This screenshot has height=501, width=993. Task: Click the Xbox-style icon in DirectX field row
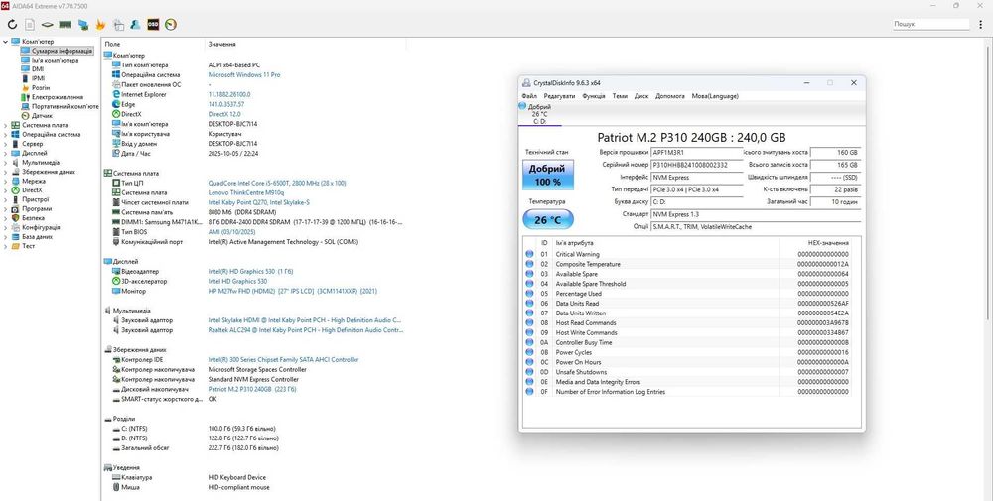click(x=116, y=114)
